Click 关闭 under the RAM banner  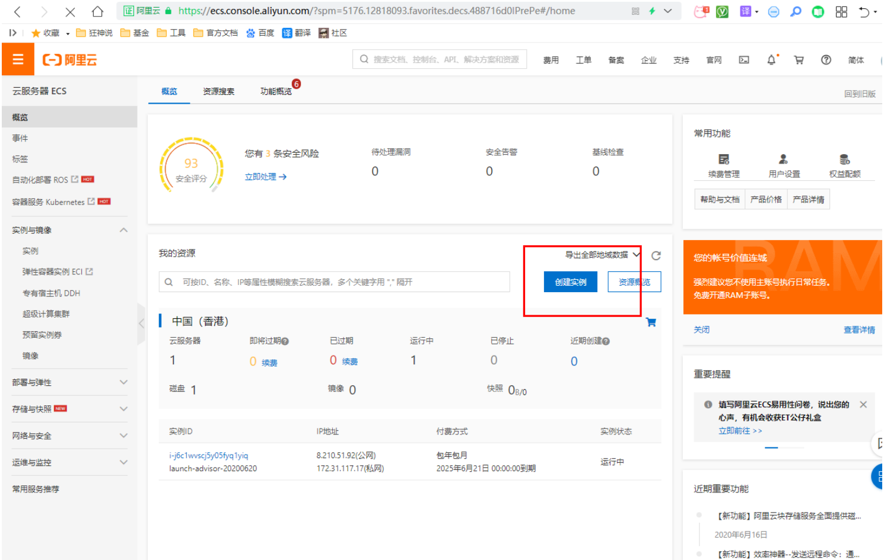pyautogui.click(x=702, y=330)
